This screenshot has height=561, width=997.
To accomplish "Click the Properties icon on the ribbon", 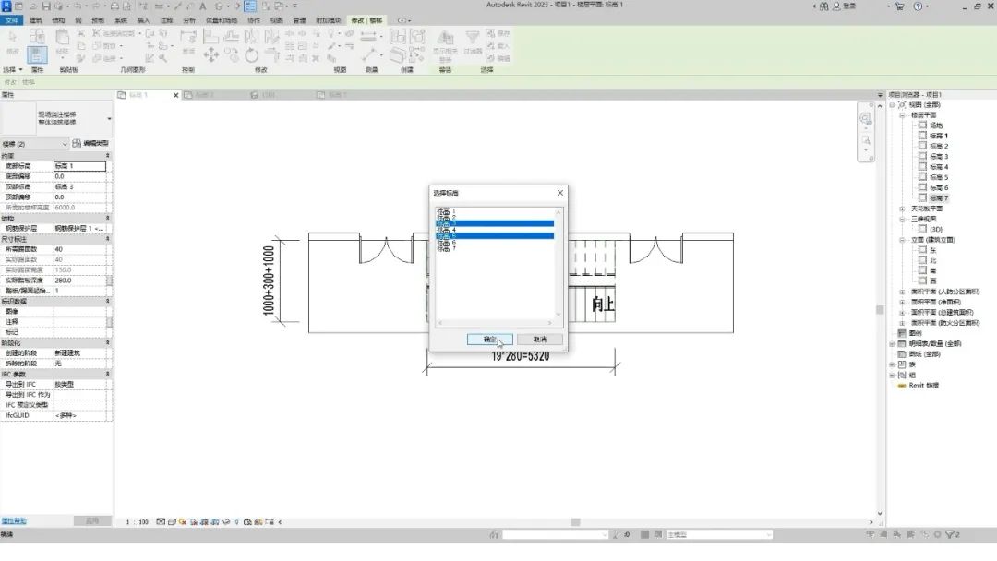I will tap(37, 54).
